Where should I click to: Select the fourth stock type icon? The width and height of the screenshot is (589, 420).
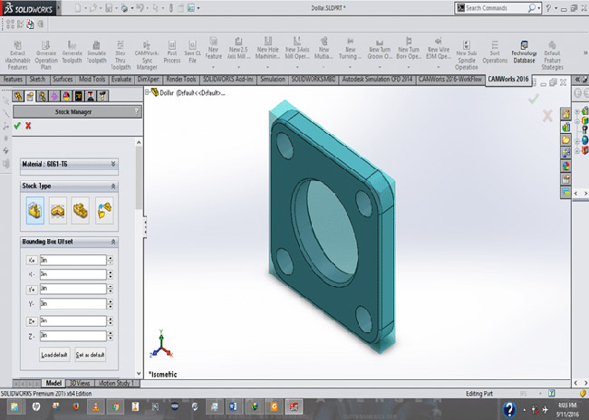(x=103, y=210)
